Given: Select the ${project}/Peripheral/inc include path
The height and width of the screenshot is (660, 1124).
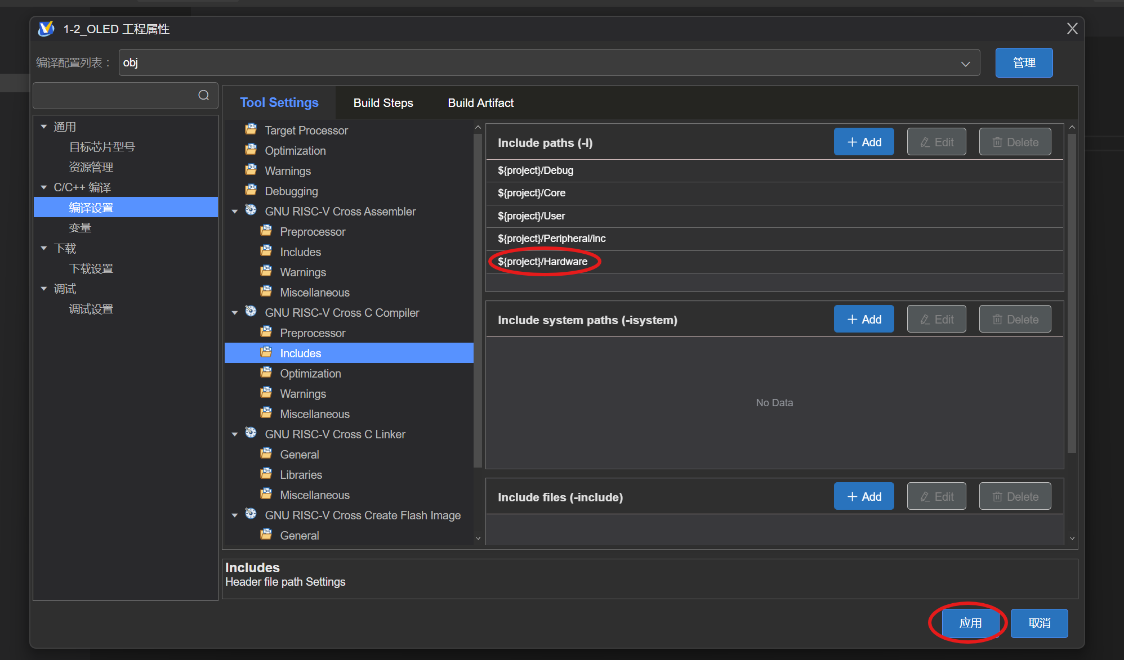Looking at the screenshot, I should 774,239.
